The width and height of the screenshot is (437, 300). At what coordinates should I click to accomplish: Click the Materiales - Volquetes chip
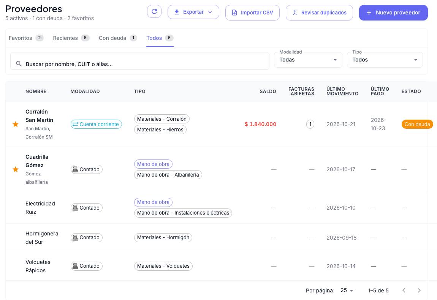pos(163,266)
